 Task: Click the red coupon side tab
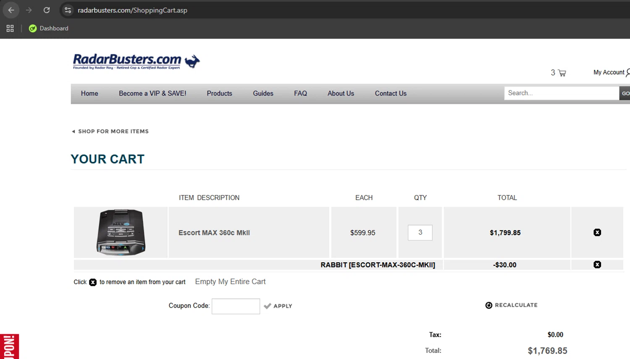click(9, 346)
